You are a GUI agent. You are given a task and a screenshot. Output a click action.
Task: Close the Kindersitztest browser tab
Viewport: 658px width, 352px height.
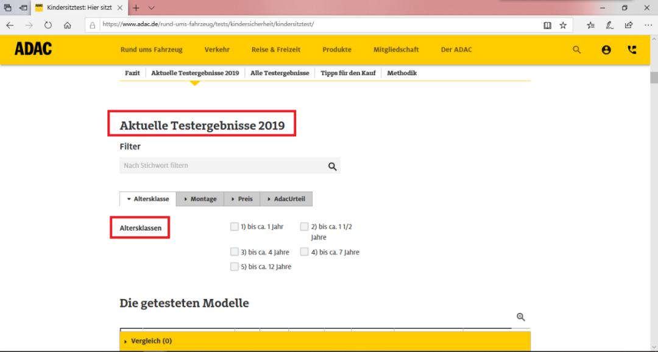click(x=120, y=7)
